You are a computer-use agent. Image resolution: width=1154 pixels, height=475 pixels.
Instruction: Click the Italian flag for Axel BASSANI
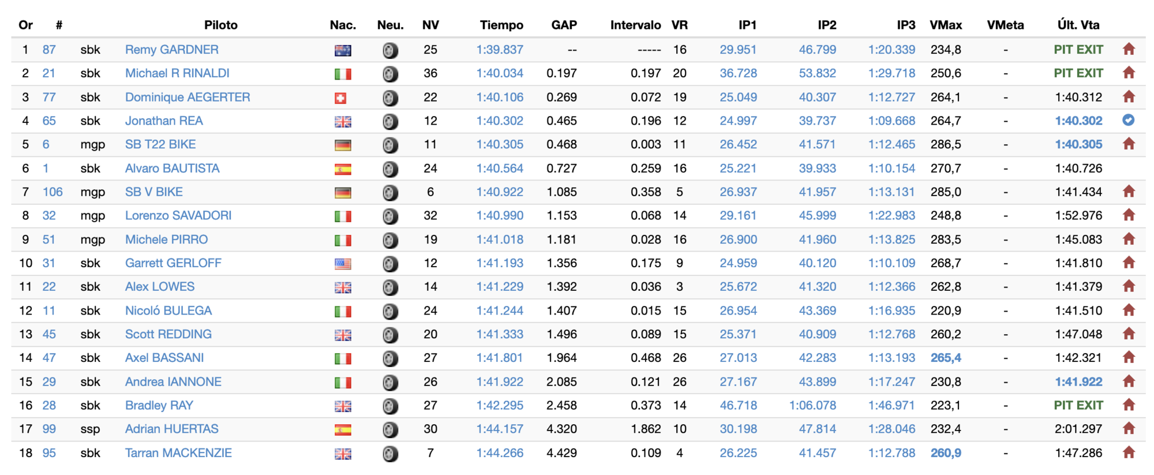(343, 358)
